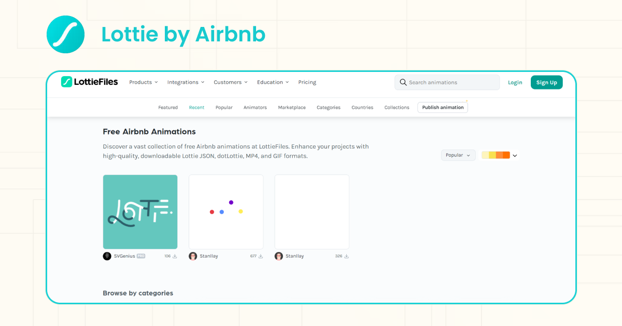Pick the orange color swatch filter

tap(506, 155)
